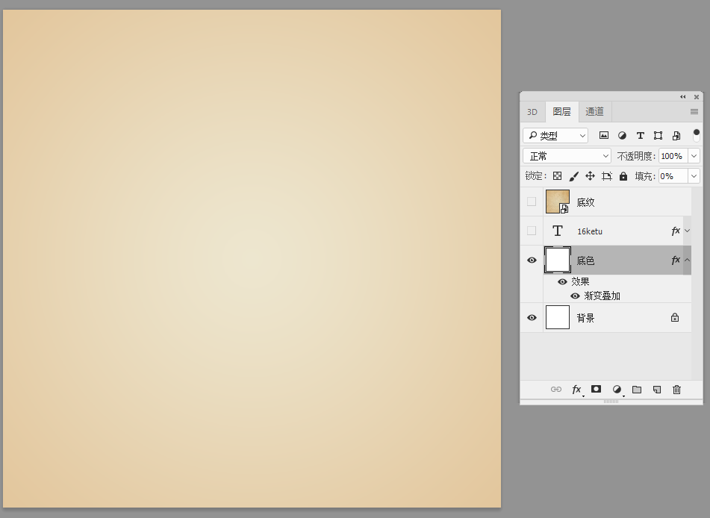Viewport: 710px width, 518px height.
Task: Hide the 效果 effects eye icon
Action: [x=562, y=281]
